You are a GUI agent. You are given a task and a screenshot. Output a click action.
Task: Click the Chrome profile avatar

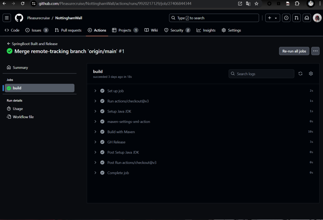(311, 3)
